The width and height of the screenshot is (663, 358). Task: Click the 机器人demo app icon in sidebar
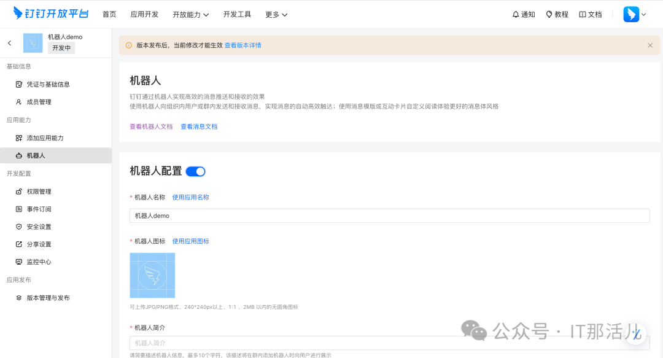[x=33, y=43]
